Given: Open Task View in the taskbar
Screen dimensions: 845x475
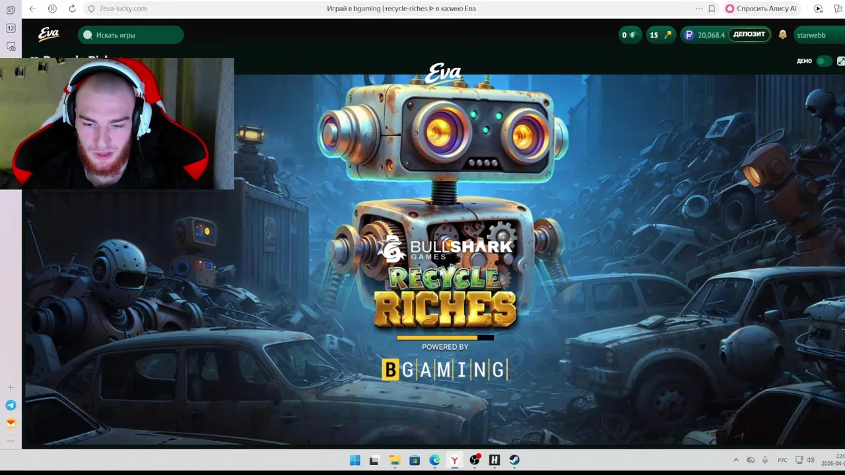Looking at the screenshot, I should [x=374, y=460].
